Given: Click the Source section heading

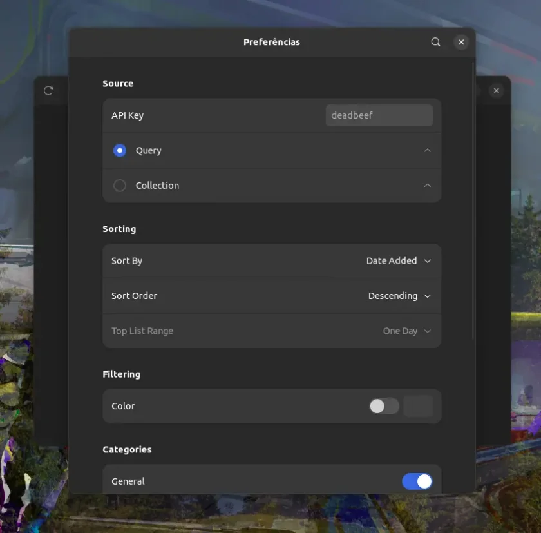Looking at the screenshot, I should point(118,84).
